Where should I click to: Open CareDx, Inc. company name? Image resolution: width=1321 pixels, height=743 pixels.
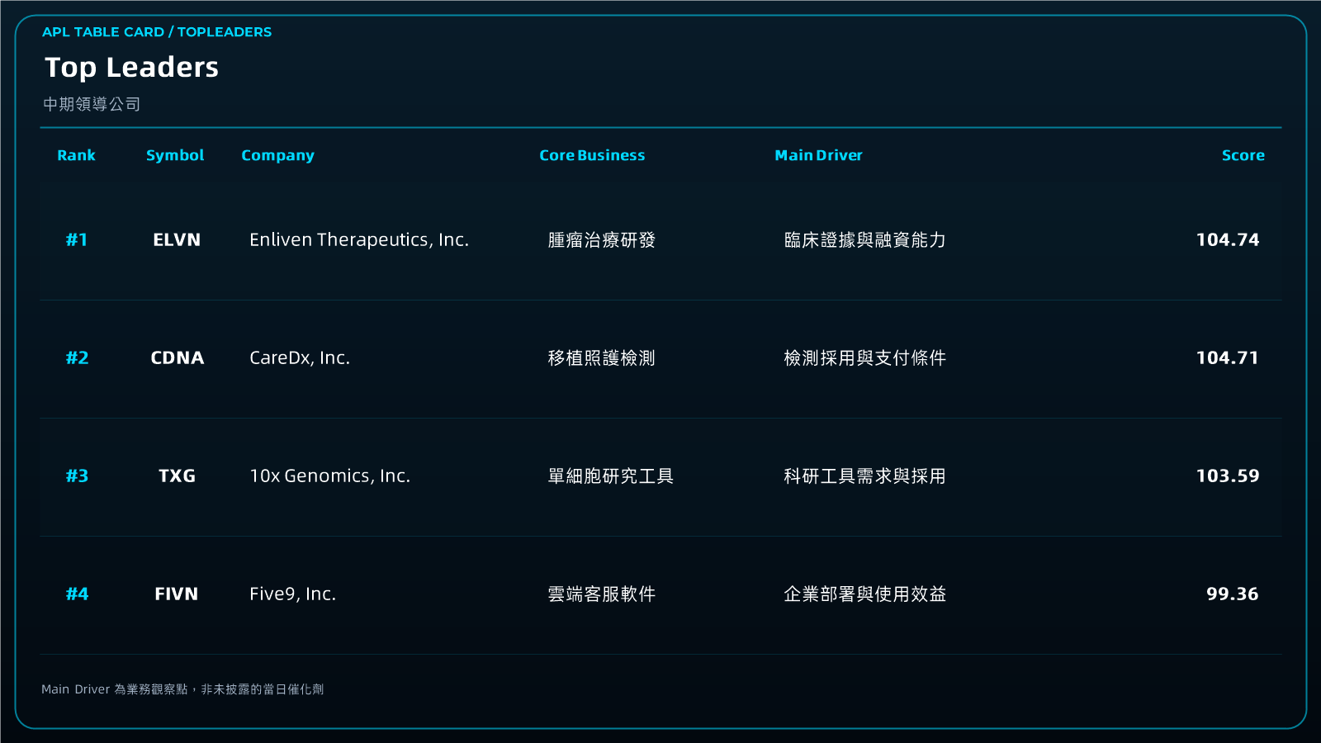(300, 357)
